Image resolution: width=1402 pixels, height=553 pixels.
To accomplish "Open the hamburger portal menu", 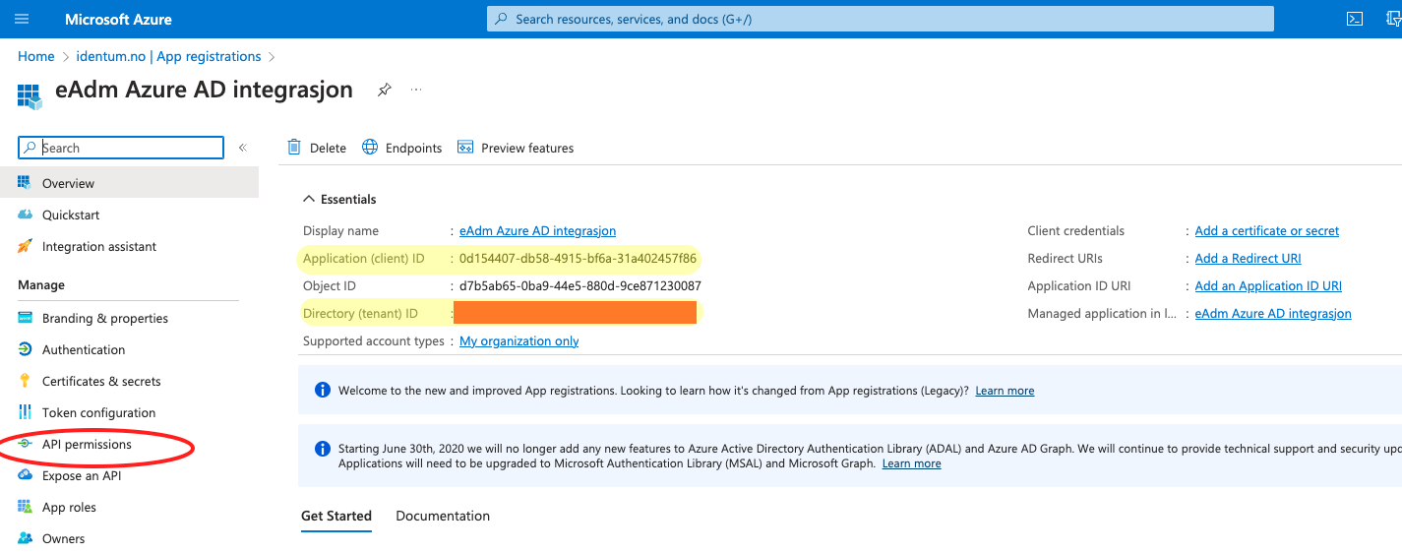I will (22, 19).
